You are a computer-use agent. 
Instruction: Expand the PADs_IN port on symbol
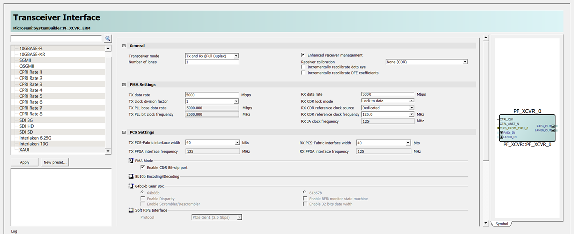pos(501,133)
